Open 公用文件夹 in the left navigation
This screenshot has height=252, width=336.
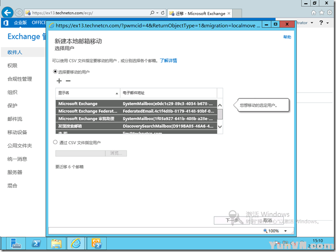20,146
